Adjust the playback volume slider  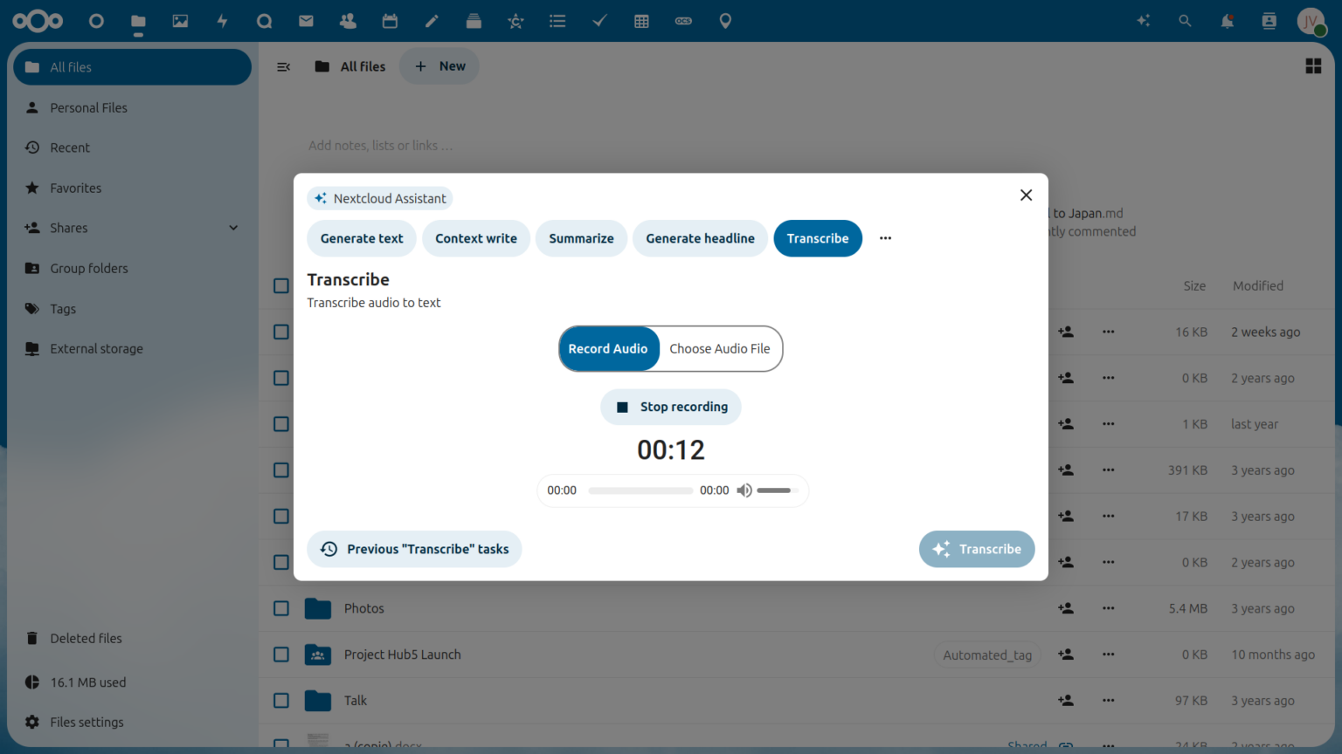tap(773, 490)
